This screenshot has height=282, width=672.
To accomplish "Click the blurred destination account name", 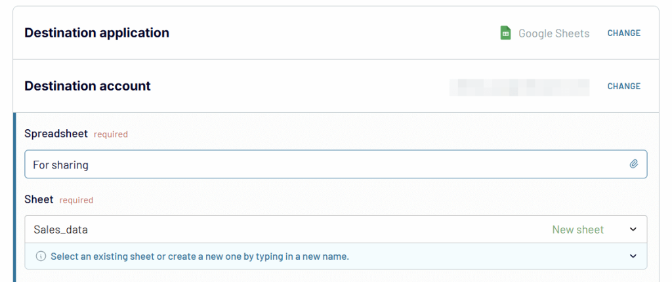I will point(519,87).
